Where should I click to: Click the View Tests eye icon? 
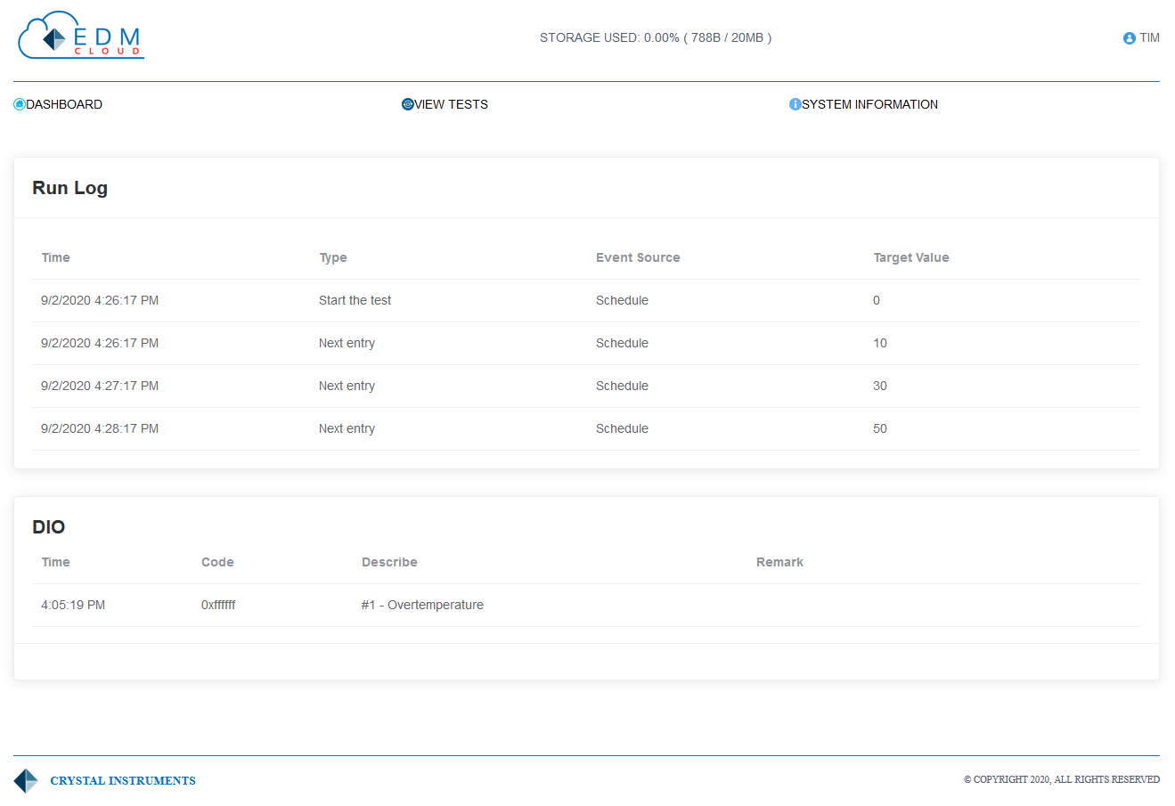click(x=408, y=104)
